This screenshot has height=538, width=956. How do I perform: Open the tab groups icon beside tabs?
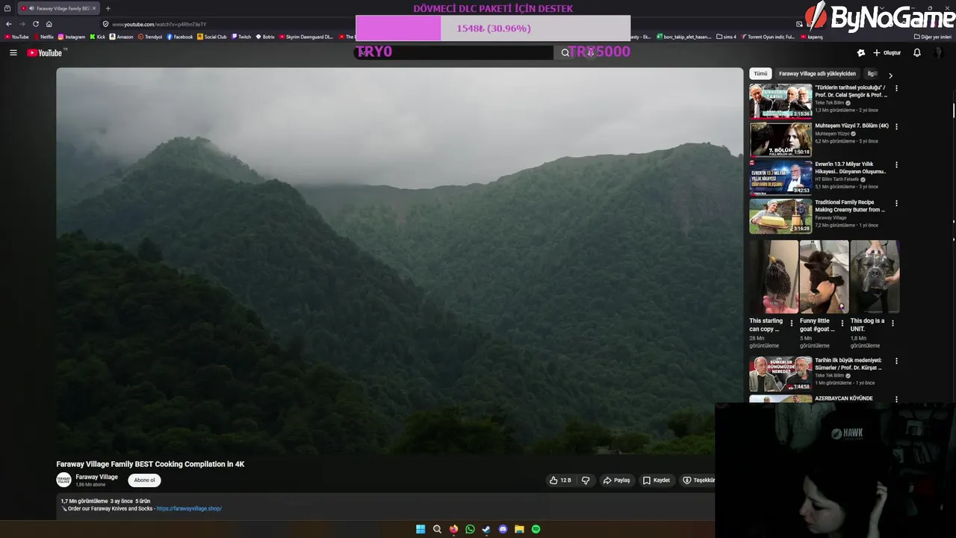[7, 8]
